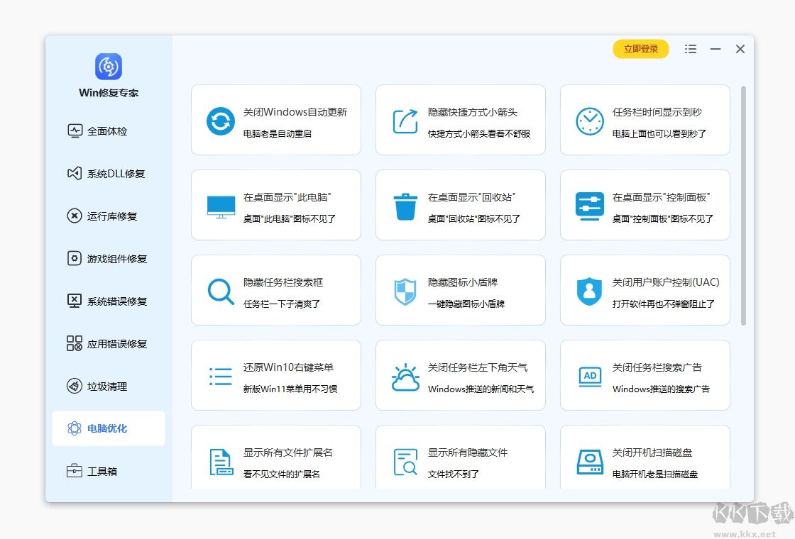Select the 游戏组件修复 gamepad icon
Image resolution: width=795 pixels, height=539 pixels.
coord(75,258)
